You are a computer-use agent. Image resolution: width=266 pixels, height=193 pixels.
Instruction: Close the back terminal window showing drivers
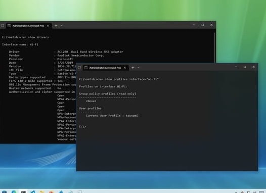click(x=211, y=25)
